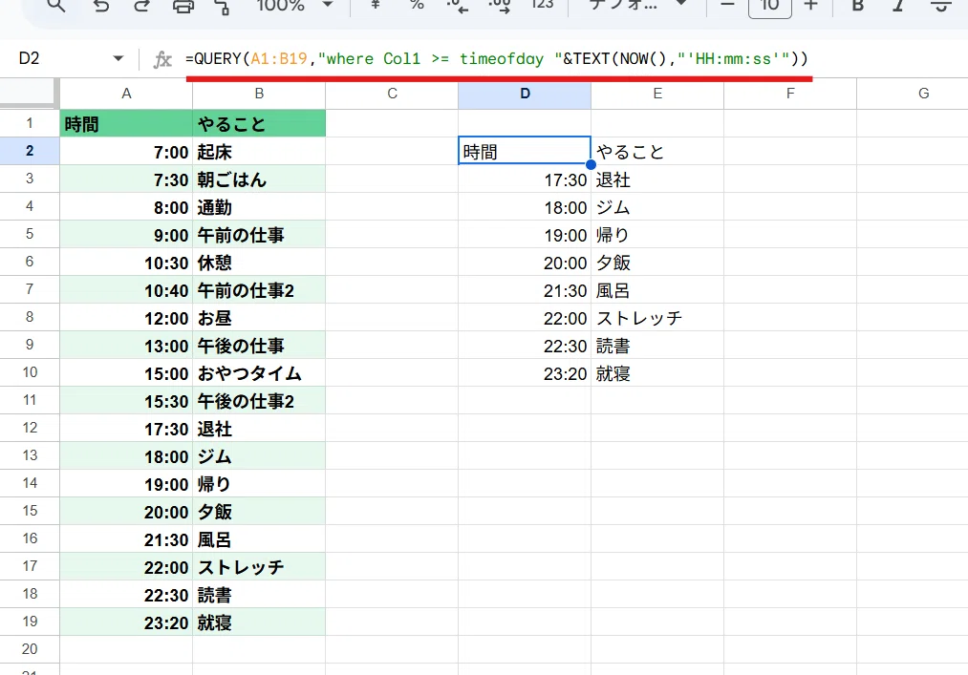This screenshot has width=968, height=675.
Task: Select 23:20 in column A
Action: pyautogui.click(x=126, y=622)
